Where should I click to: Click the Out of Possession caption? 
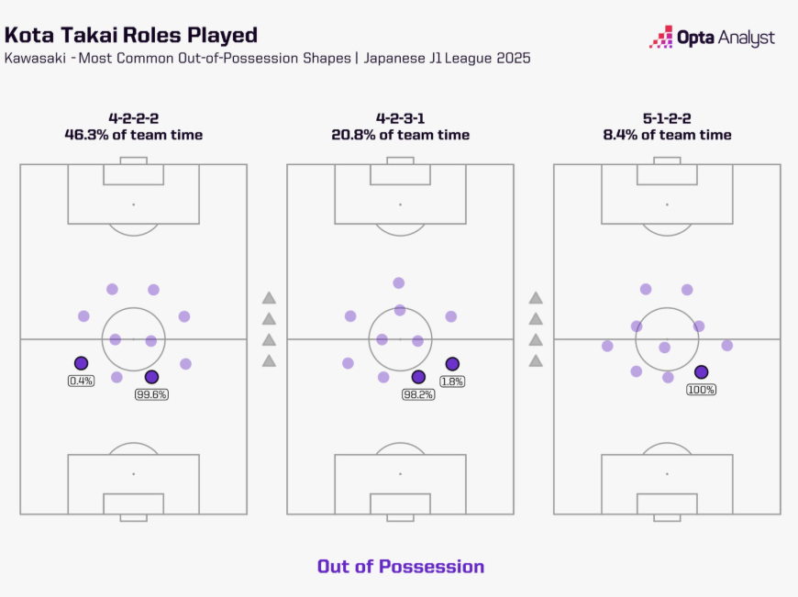401,567
